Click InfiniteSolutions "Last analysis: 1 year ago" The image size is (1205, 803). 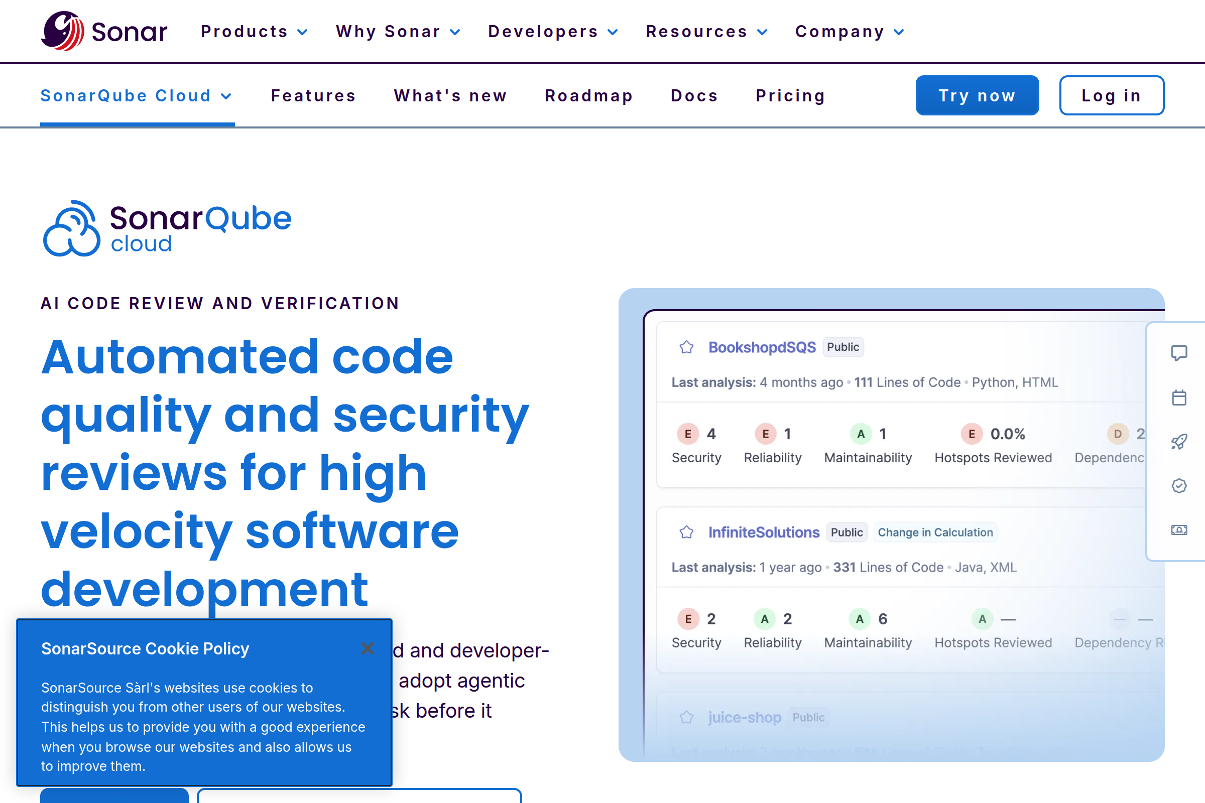[x=746, y=568]
